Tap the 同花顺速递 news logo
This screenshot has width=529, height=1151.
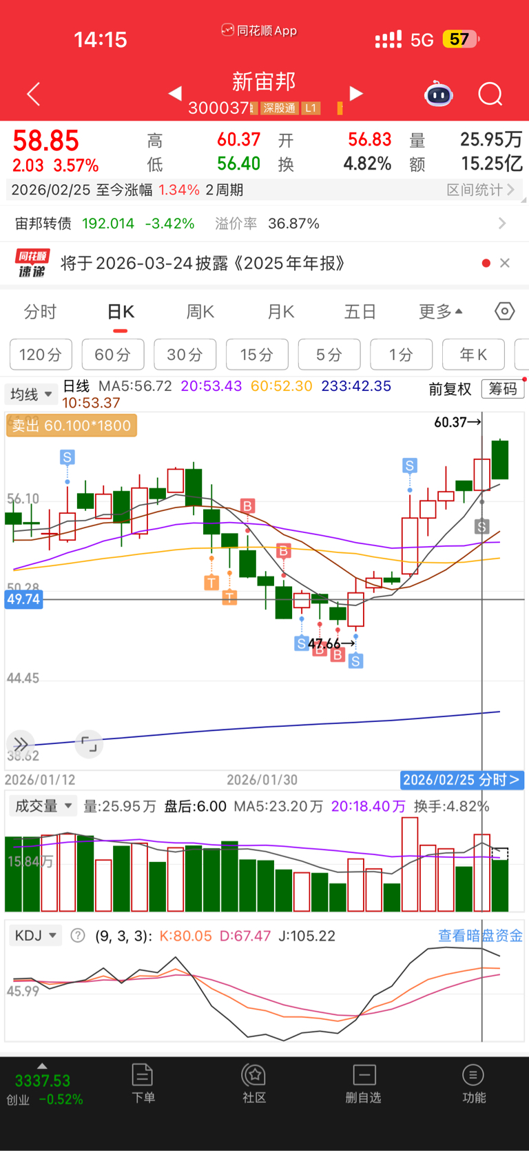32,263
